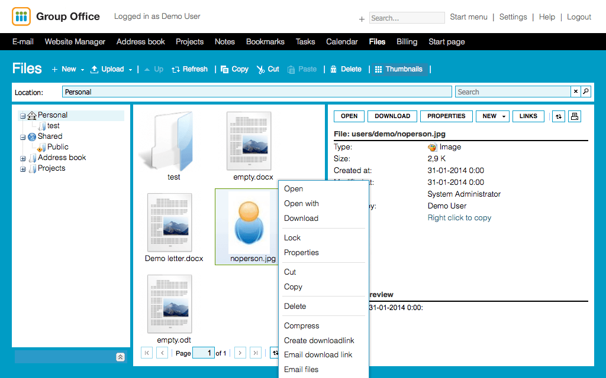Click the Cut scissors icon in the toolbar
The width and height of the screenshot is (606, 378).
(260, 70)
